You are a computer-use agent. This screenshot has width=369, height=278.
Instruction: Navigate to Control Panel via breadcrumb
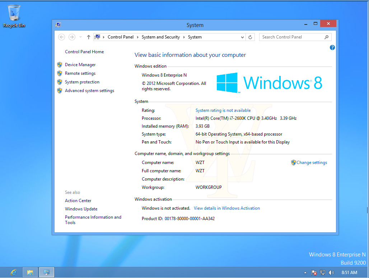[x=120, y=37]
